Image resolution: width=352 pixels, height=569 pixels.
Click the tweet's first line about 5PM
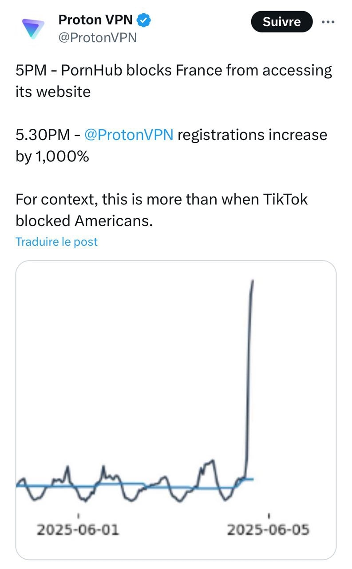point(173,71)
